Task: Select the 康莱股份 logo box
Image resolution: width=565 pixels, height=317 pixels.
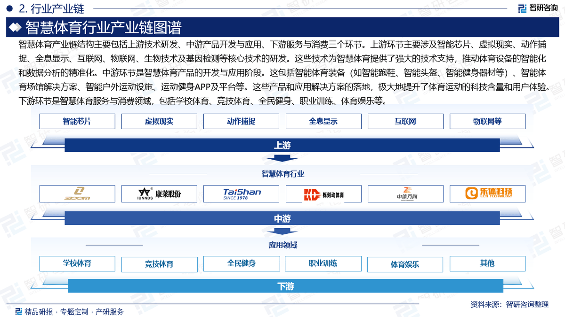Action: (x=159, y=193)
